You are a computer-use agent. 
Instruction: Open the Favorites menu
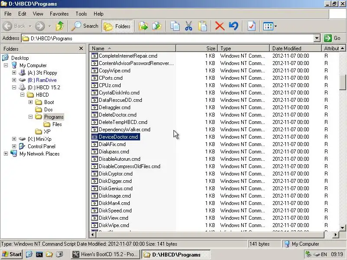click(59, 14)
